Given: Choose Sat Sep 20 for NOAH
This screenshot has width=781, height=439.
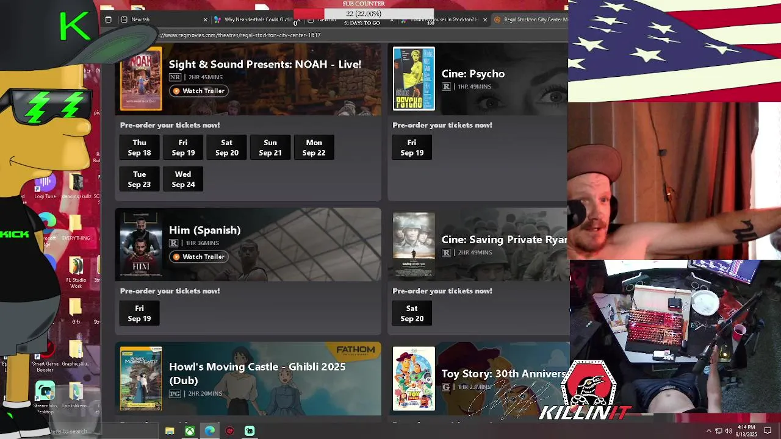Looking at the screenshot, I should pos(226,148).
